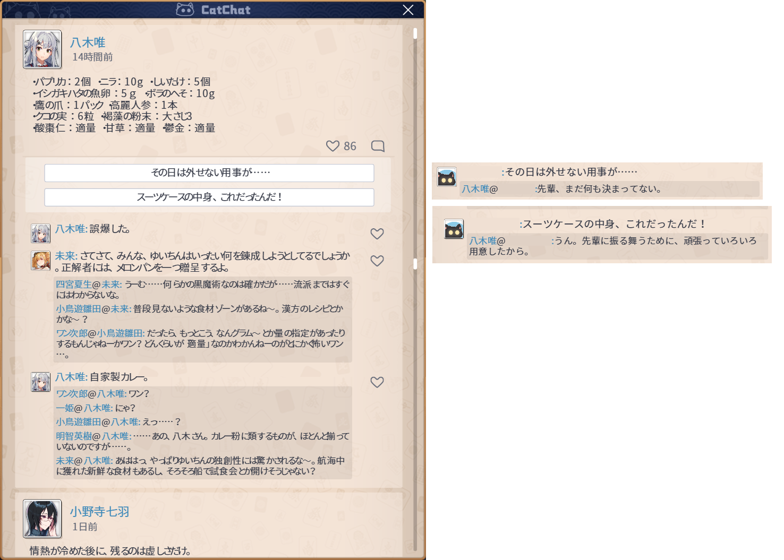Click the CatChat cat logo in title bar

[x=185, y=10]
